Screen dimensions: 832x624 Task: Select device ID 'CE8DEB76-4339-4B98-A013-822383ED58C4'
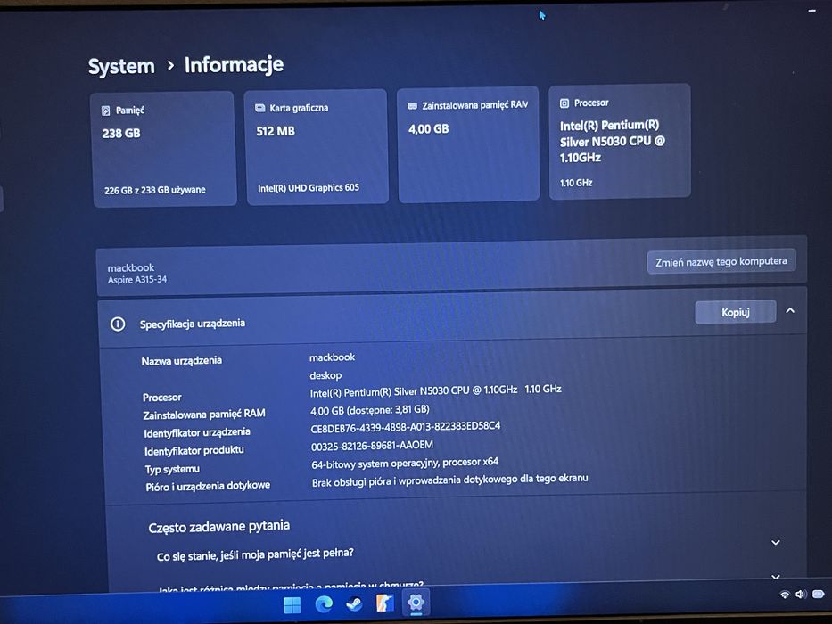tap(406, 427)
